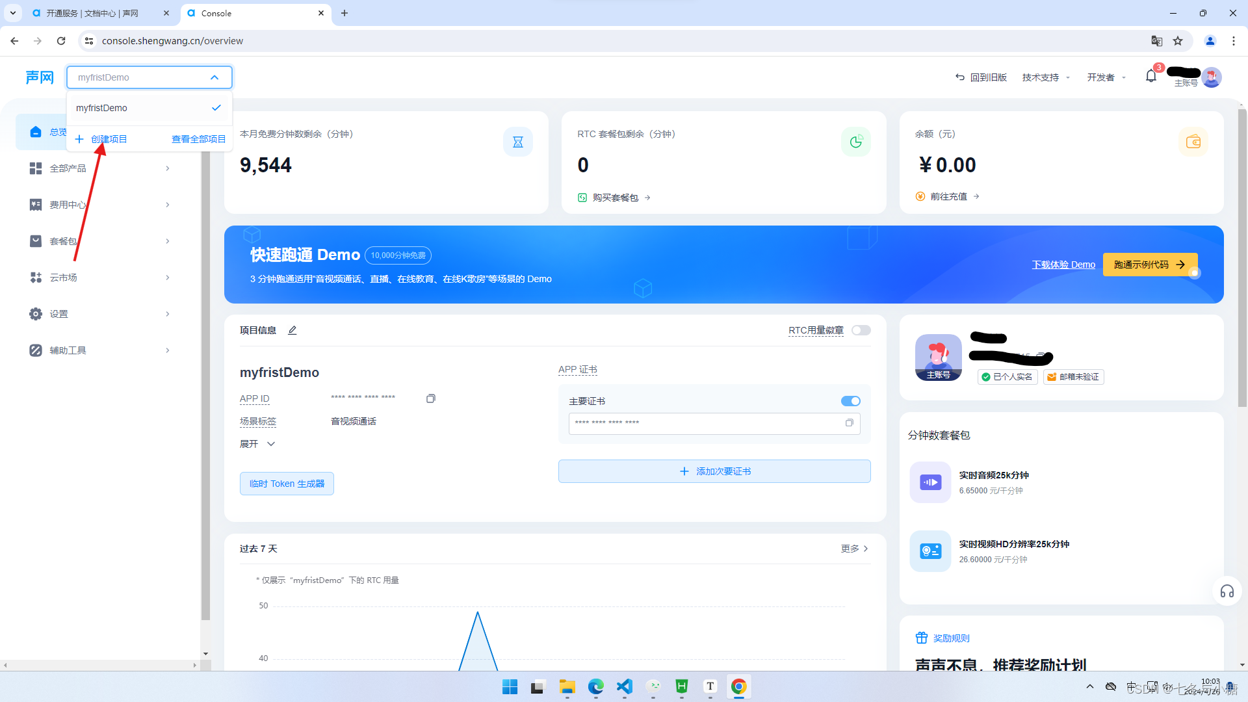
Task: Click 查看全部项目 link
Action: click(198, 139)
